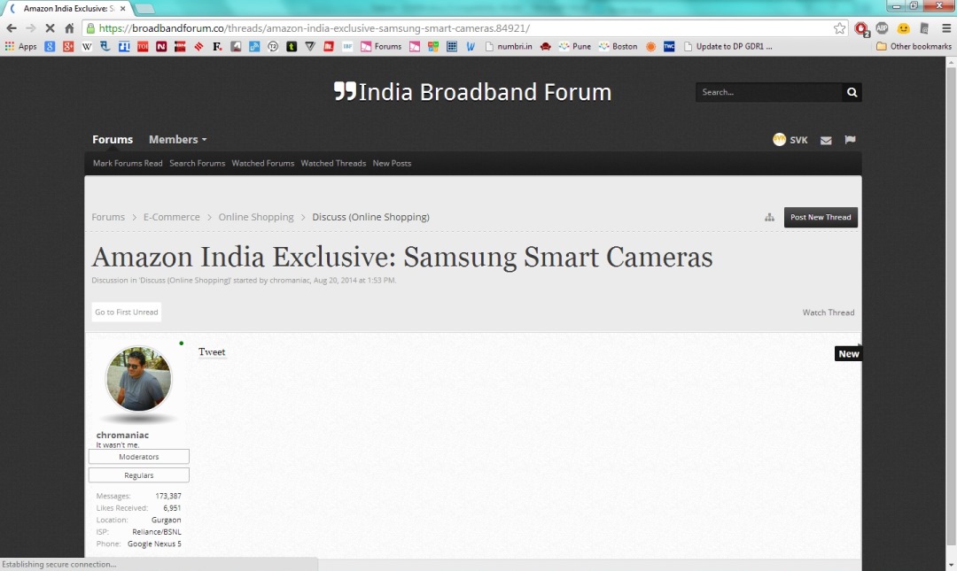Click the Go to First Unread button
This screenshot has width=957, height=571.
click(127, 313)
